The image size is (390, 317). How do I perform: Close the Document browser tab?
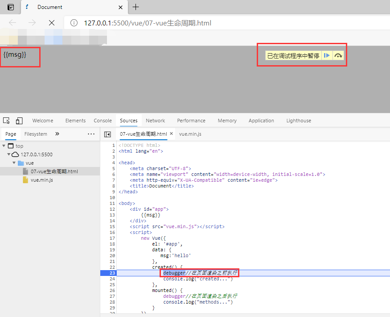(x=120, y=7)
